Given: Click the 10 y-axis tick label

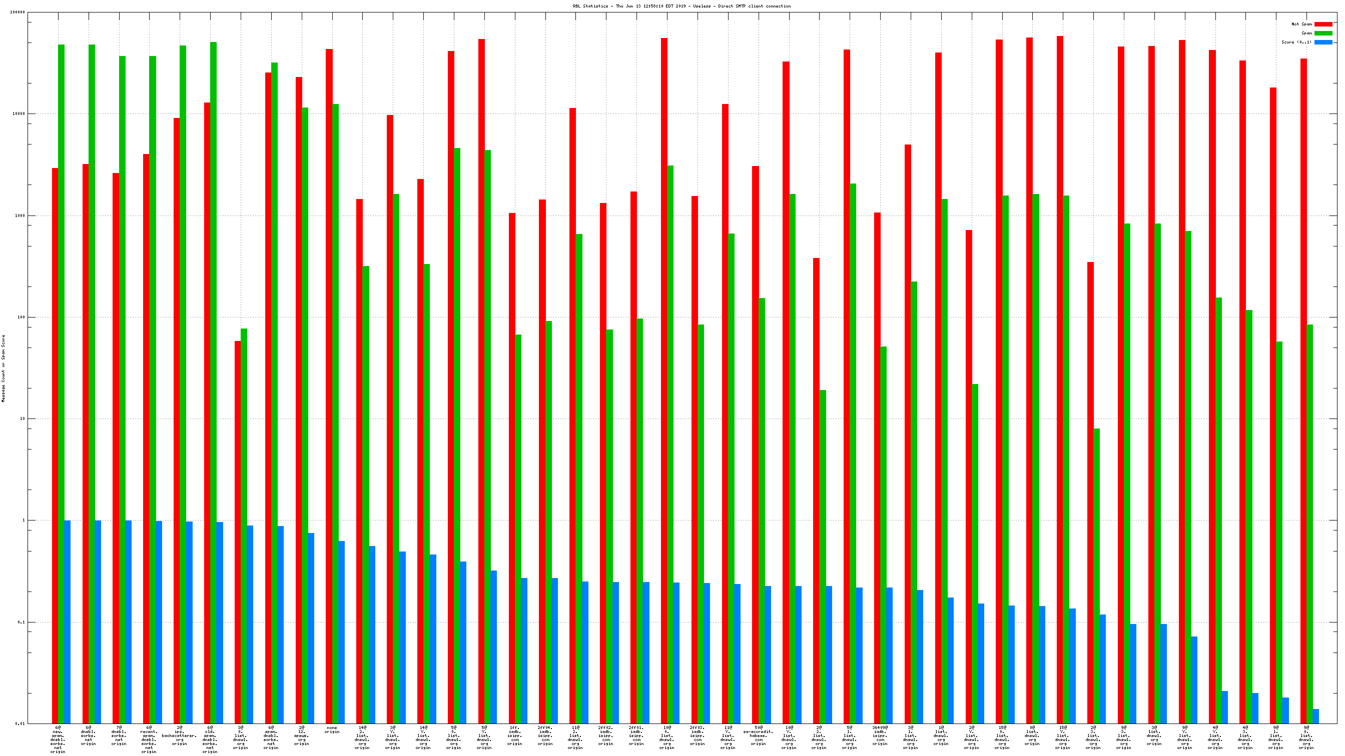Looking at the screenshot, I should point(22,419).
